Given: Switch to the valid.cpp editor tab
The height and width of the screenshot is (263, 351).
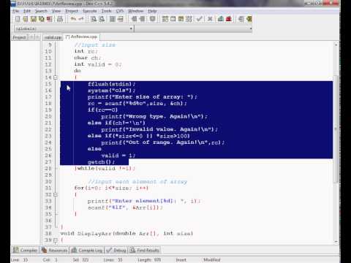Looking at the screenshot, I should point(53,37).
